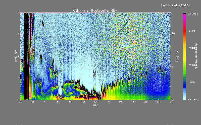This screenshot has width=201, height=125.
Task: Click the 'Plot updated: 23:54:01' timestamp
Action: tap(175, 5)
